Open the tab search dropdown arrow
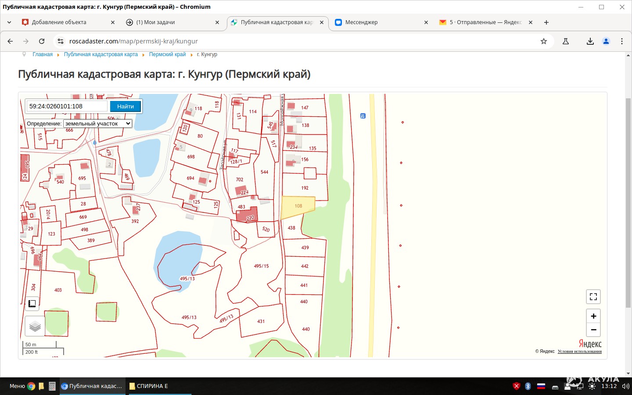The width and height of the screenshot is (632, 395). click(x=9, y=22)
